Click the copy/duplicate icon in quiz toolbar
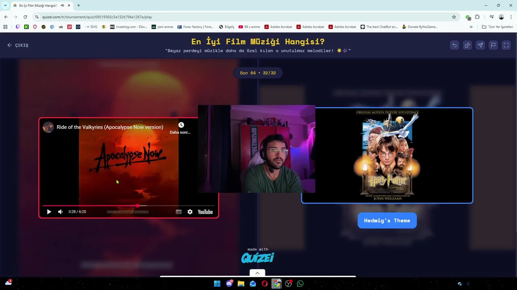 (x=467, y=45)
